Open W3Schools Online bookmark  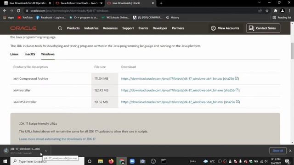(115, 17)
